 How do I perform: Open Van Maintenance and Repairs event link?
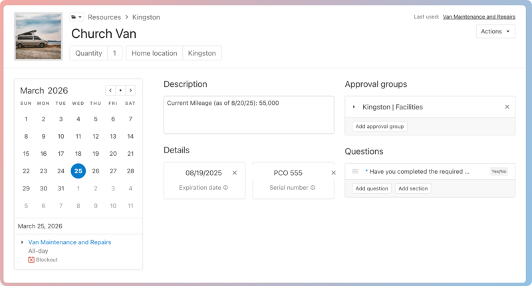coord(70,242)
